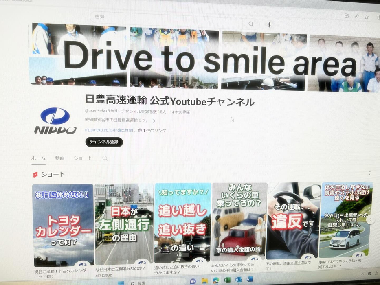Click the Microsoft Edge taskbar icon

click(x=216, y=281)
